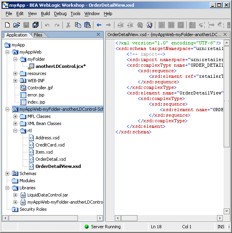Expand the LiquidDataControl.jar library
232x233 pixels.
pos(15,195)
